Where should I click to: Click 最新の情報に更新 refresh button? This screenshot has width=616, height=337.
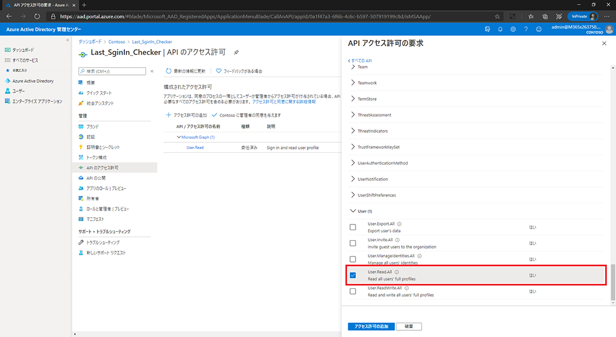186,71
